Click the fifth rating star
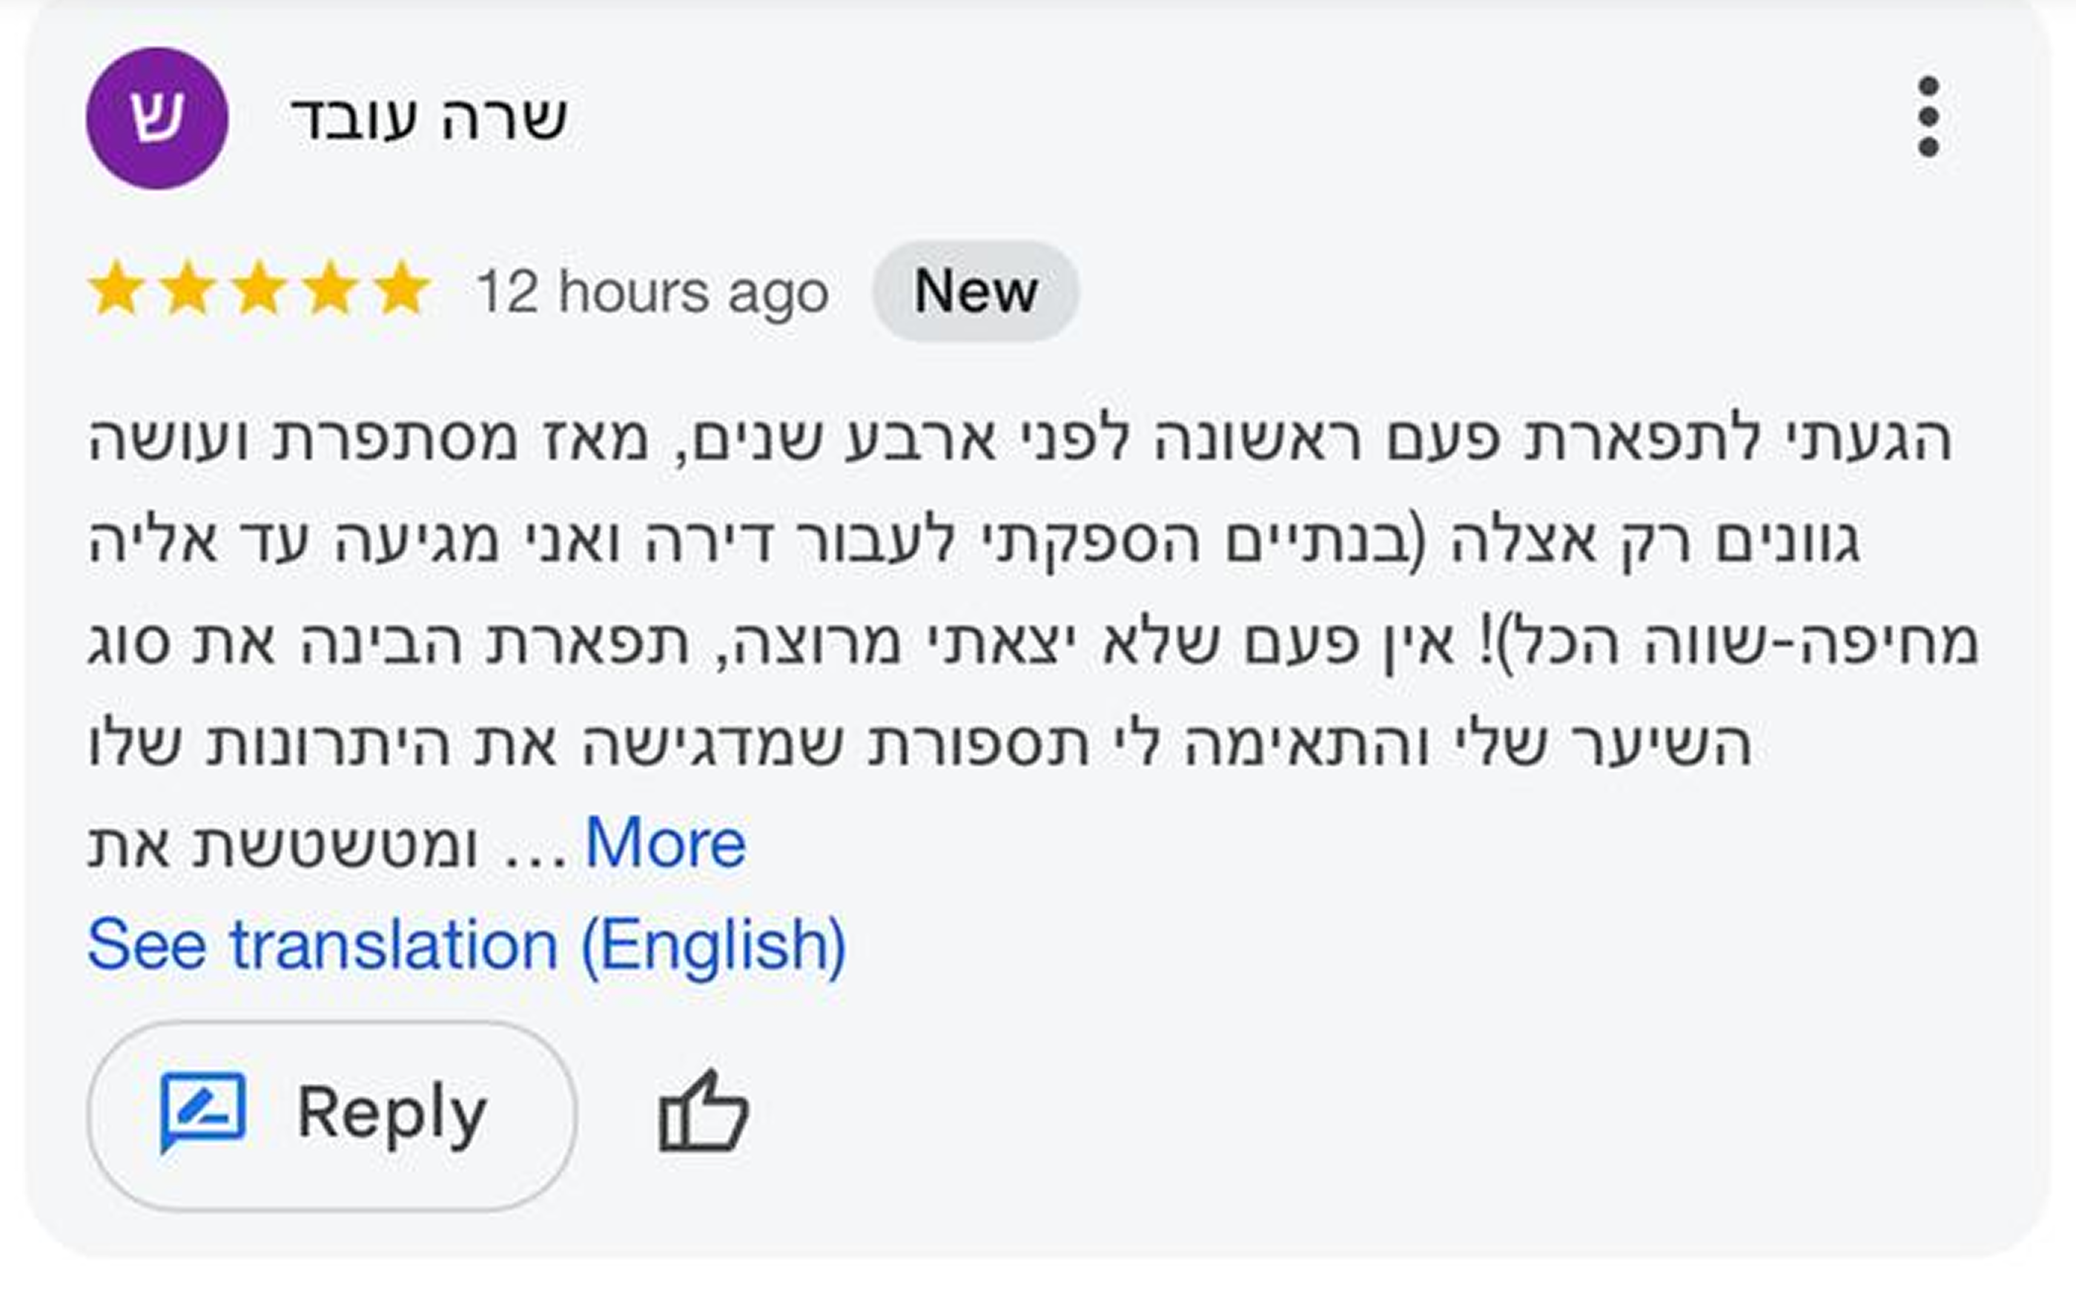The height and width of the screenshot is (1296, 2076). pyautogui.click(x=401, y=291)
